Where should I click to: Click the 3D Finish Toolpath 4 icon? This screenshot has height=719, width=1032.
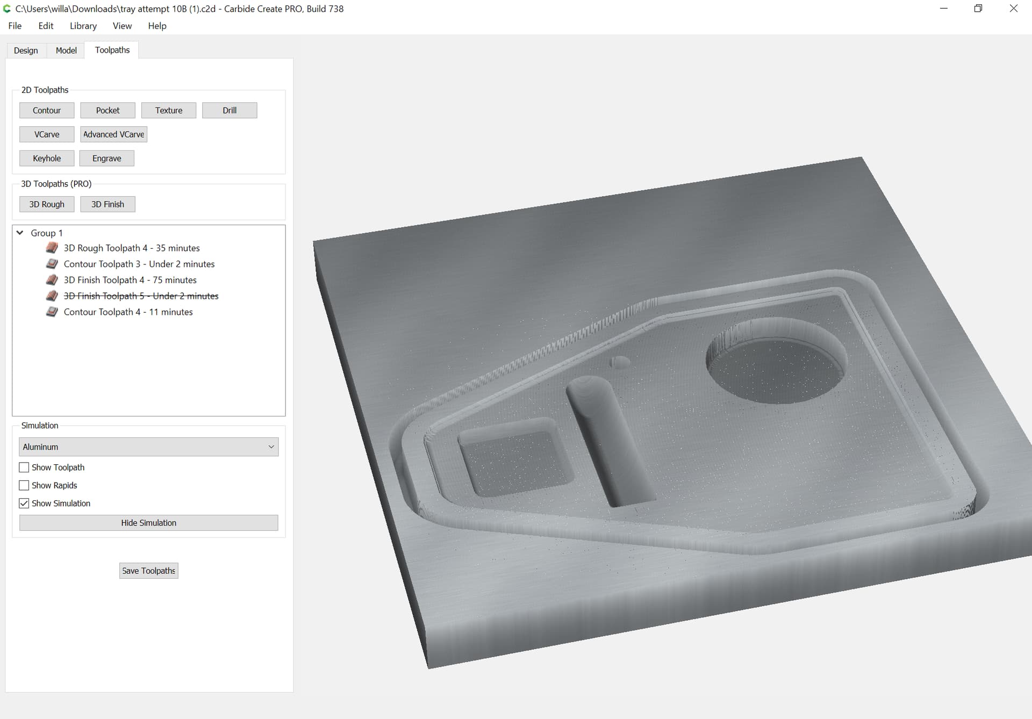click(52, 280)
